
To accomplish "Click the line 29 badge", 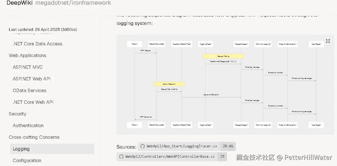I will point(222,157).
